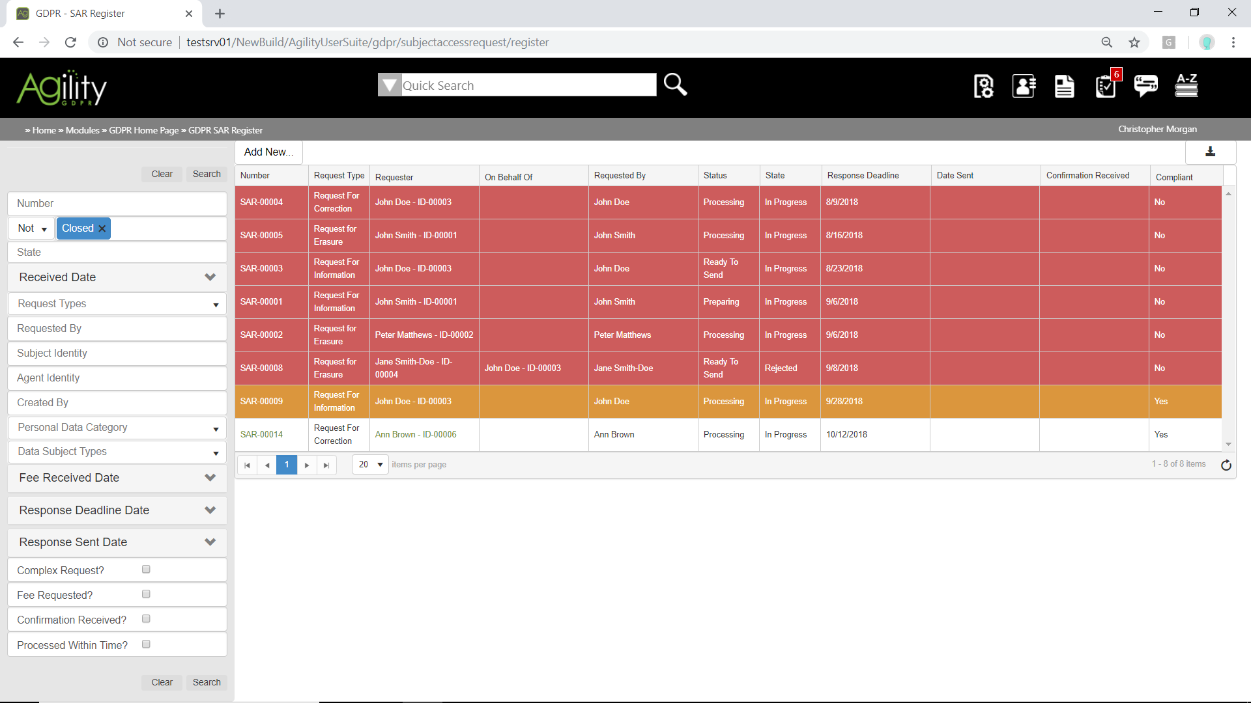Open the contacts address book icon
Viewport: 1251px width, 703px height.
pos(1024,86)
